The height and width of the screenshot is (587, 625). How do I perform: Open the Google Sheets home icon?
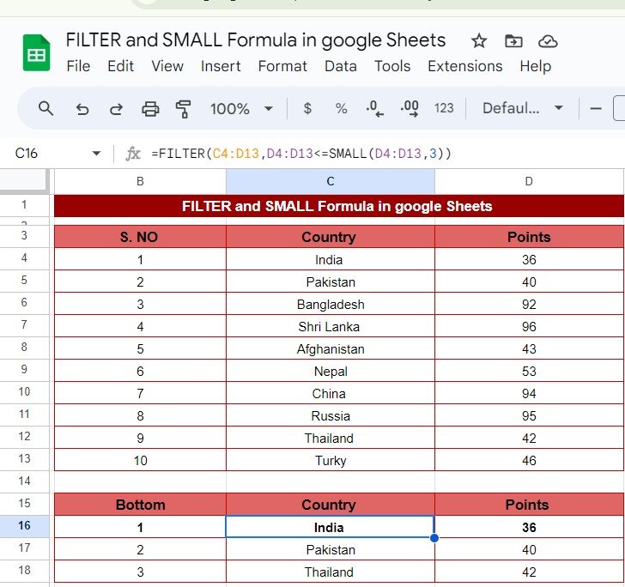pos(36,53)
